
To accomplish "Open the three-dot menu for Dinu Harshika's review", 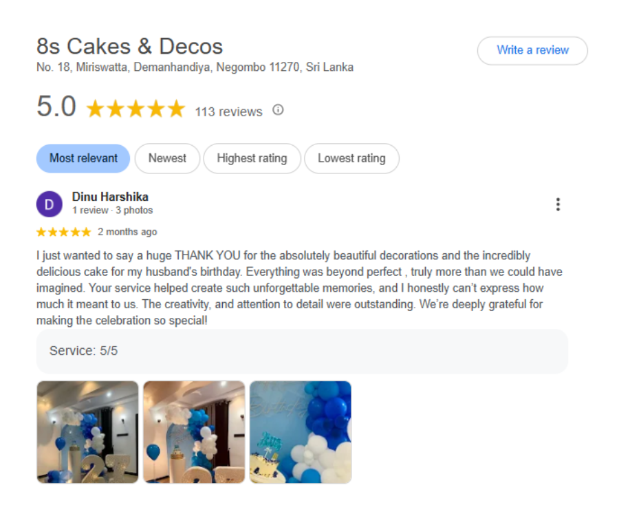I will (x=558, y=204).
